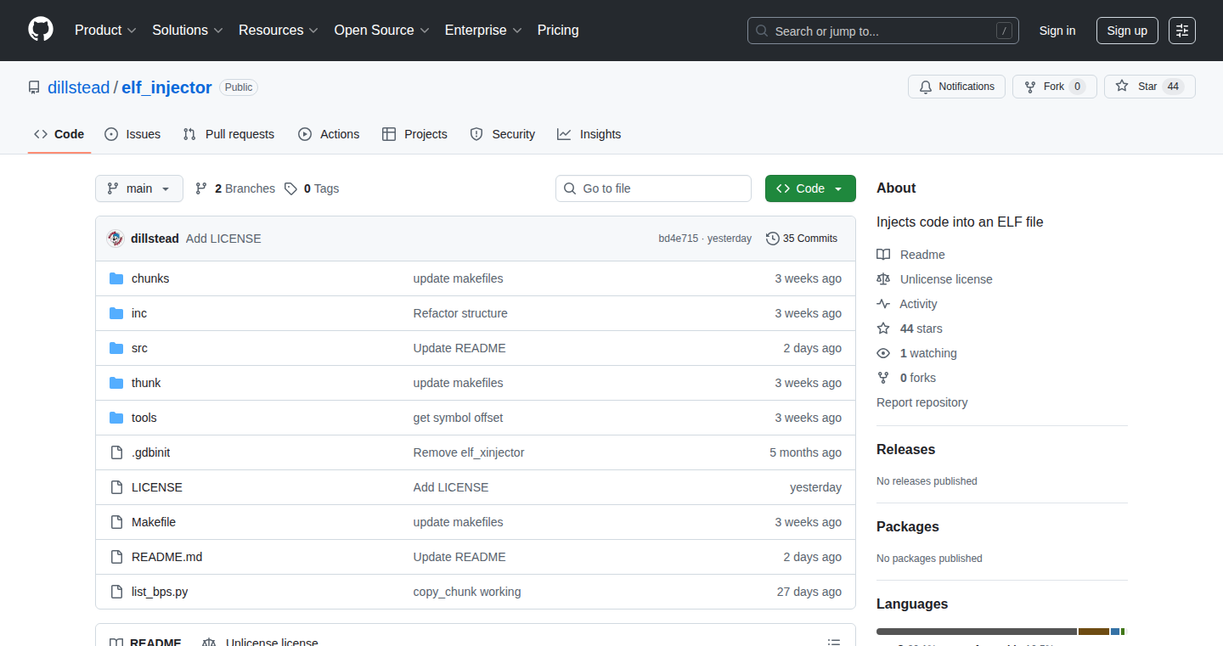Click Sign in

click(1057, 31)
